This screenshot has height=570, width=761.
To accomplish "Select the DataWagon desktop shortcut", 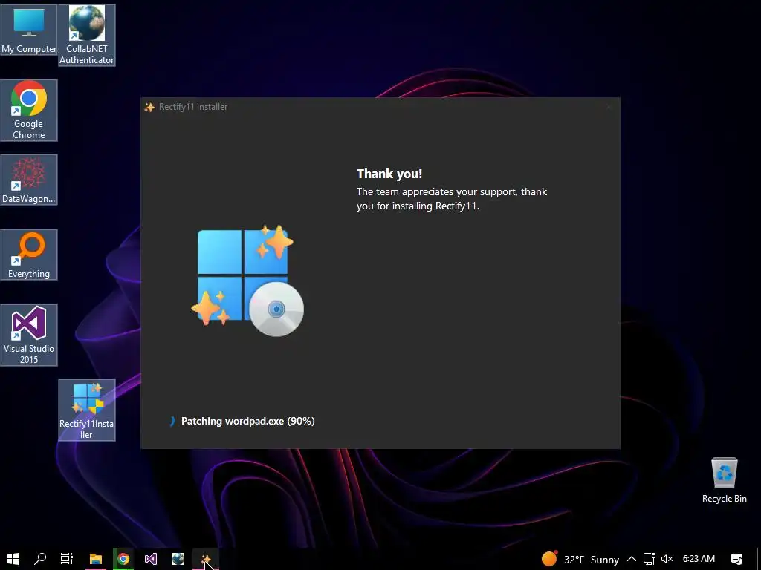I will 29,180.
